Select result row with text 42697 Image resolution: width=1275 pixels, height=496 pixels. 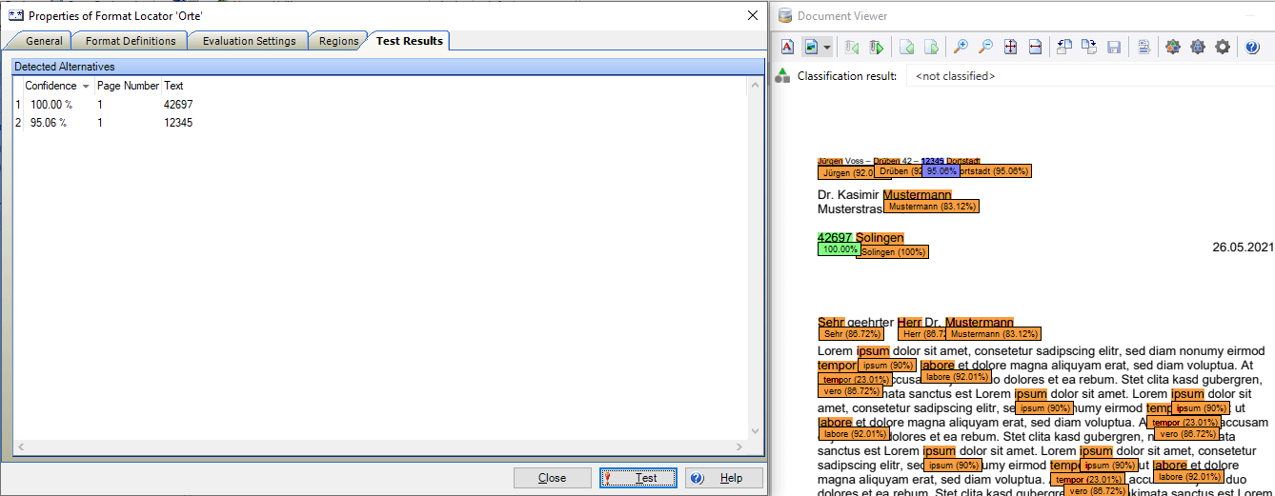[x=178, y=104]
